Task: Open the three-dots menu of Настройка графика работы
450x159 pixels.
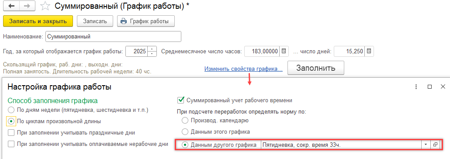Action: (x=416, y=86)
